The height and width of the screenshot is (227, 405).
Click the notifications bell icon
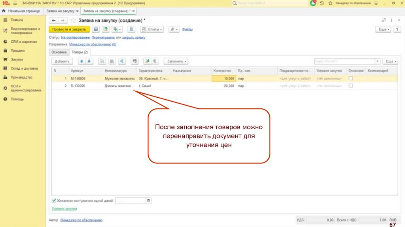[313, 3]
